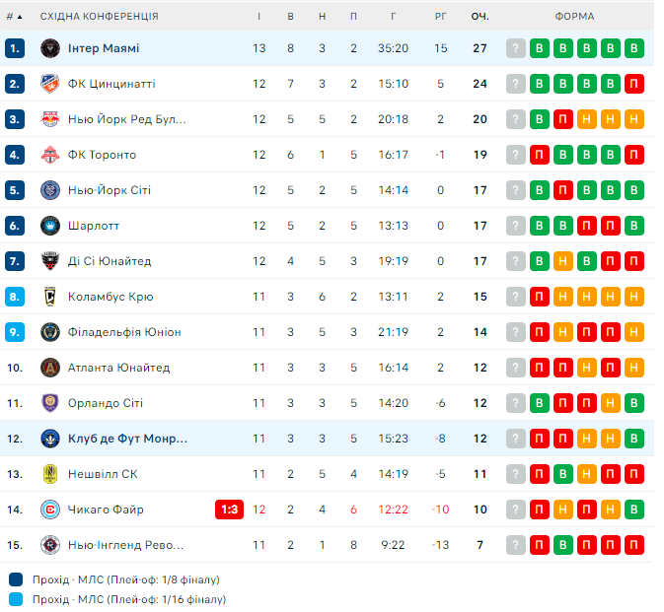Click the Toronto FC team crest

(49, 155)
